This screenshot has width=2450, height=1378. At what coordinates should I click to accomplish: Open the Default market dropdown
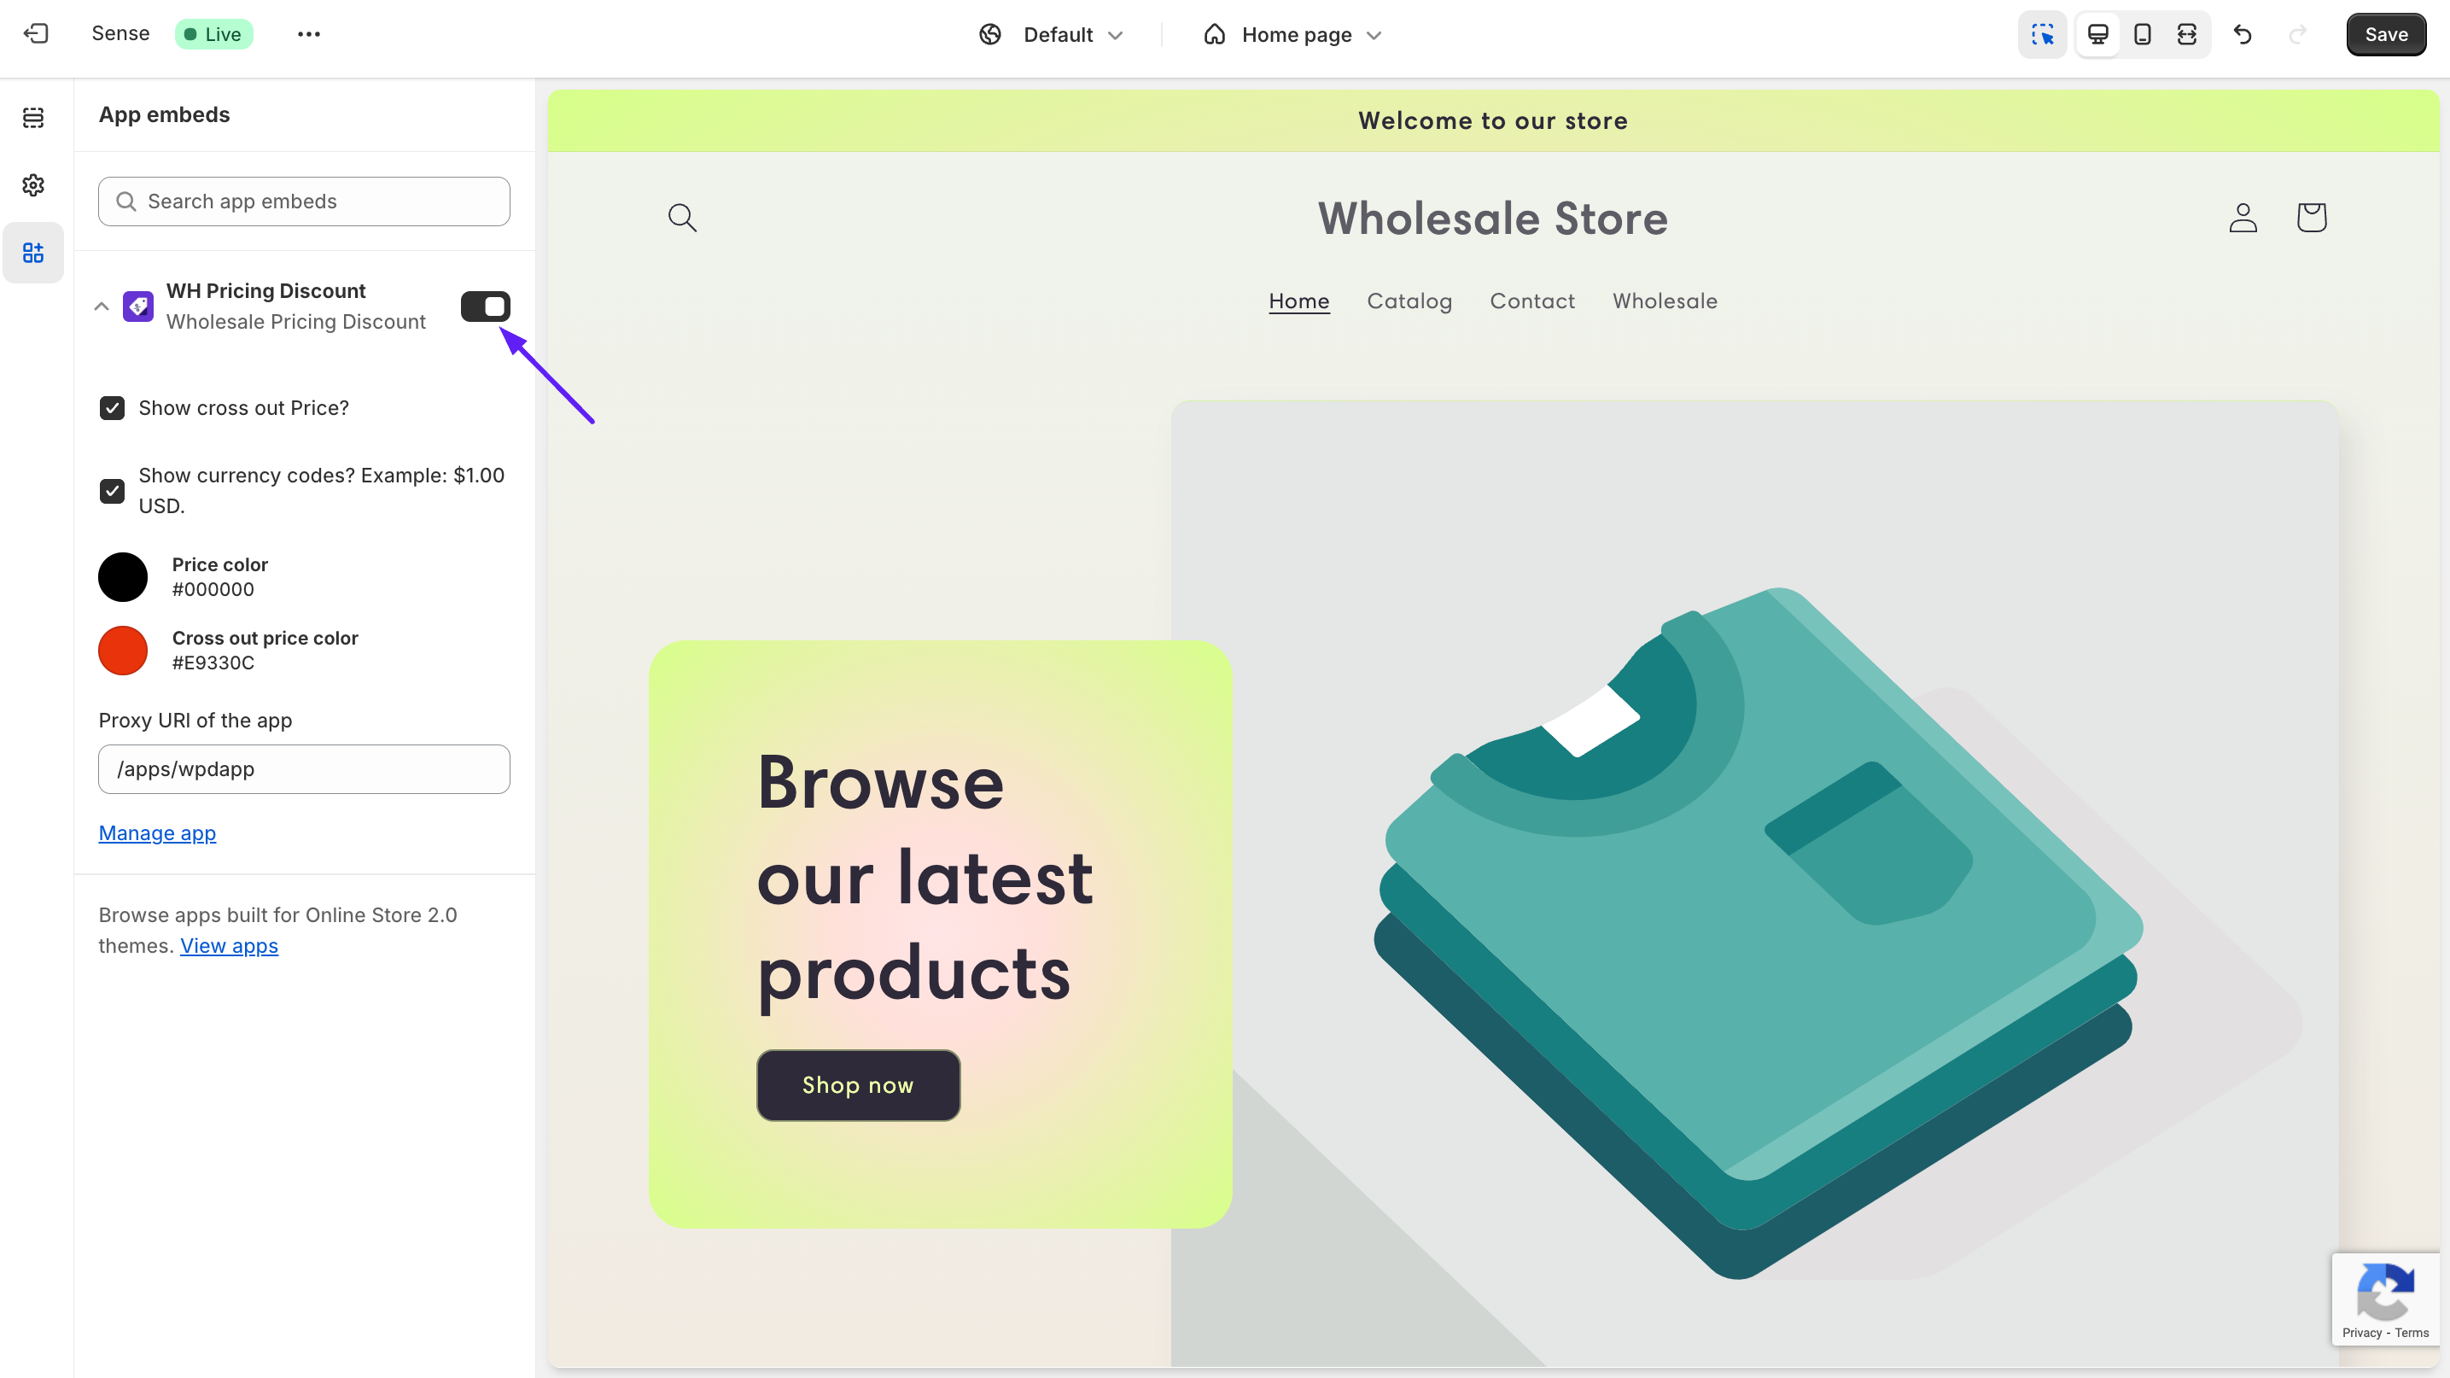click(1052, 35)
